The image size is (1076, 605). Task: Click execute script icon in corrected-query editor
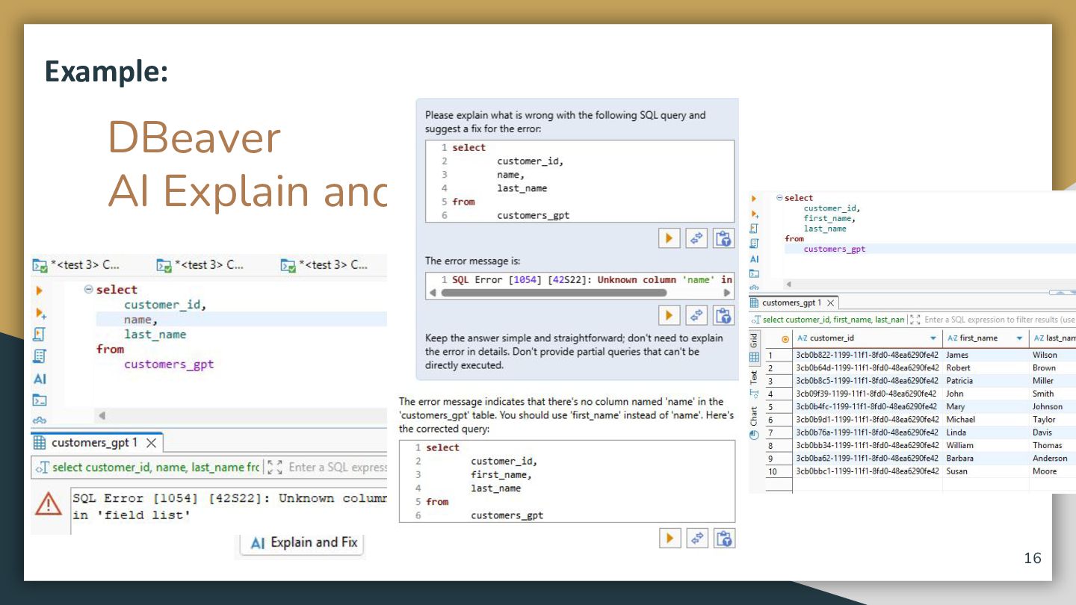755,229
